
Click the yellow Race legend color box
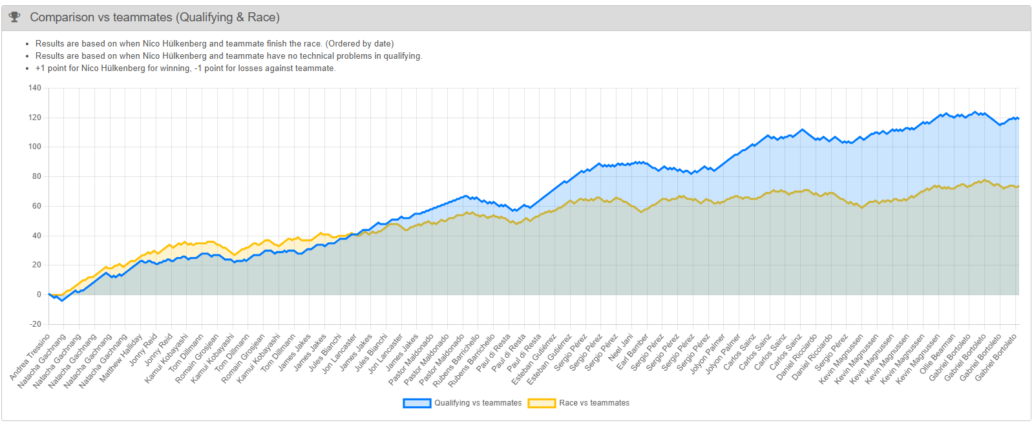(542, 403)
